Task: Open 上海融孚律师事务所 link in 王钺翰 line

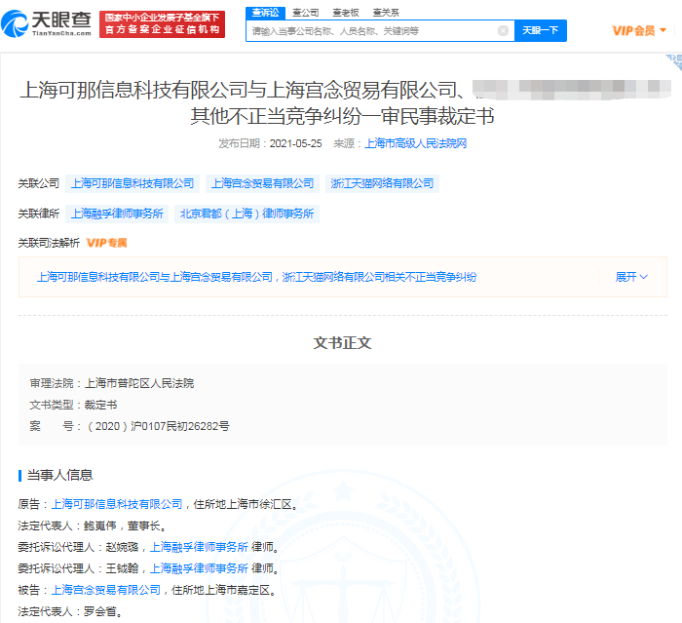Action: coord(199,568)
